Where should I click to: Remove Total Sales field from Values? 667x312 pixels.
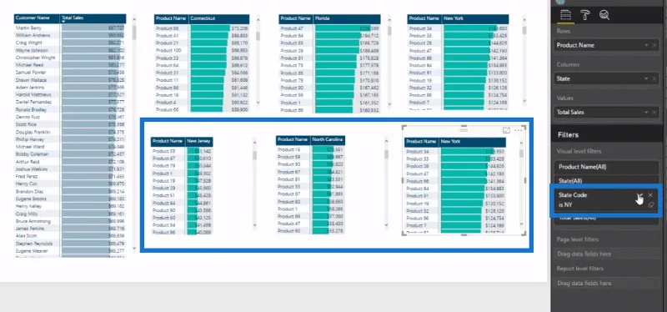[x=654, y=113]
